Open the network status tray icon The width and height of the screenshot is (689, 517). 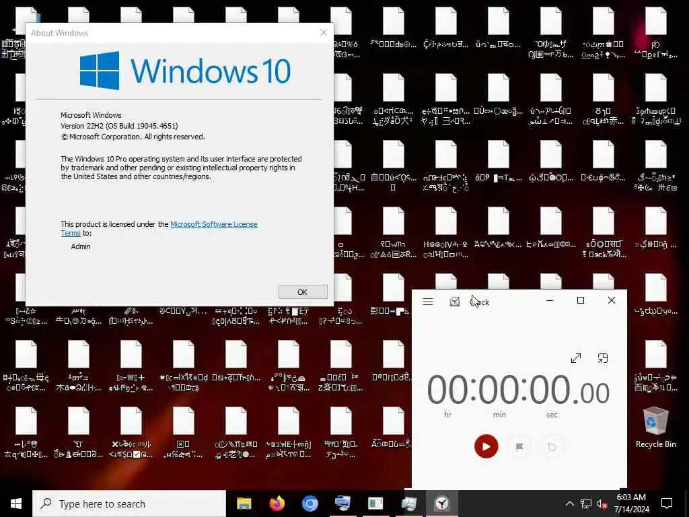[586, 504]
